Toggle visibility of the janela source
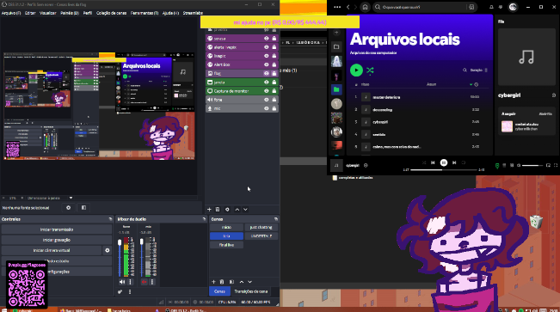This screenshot has height=312, width=560. tap(267, 83)
